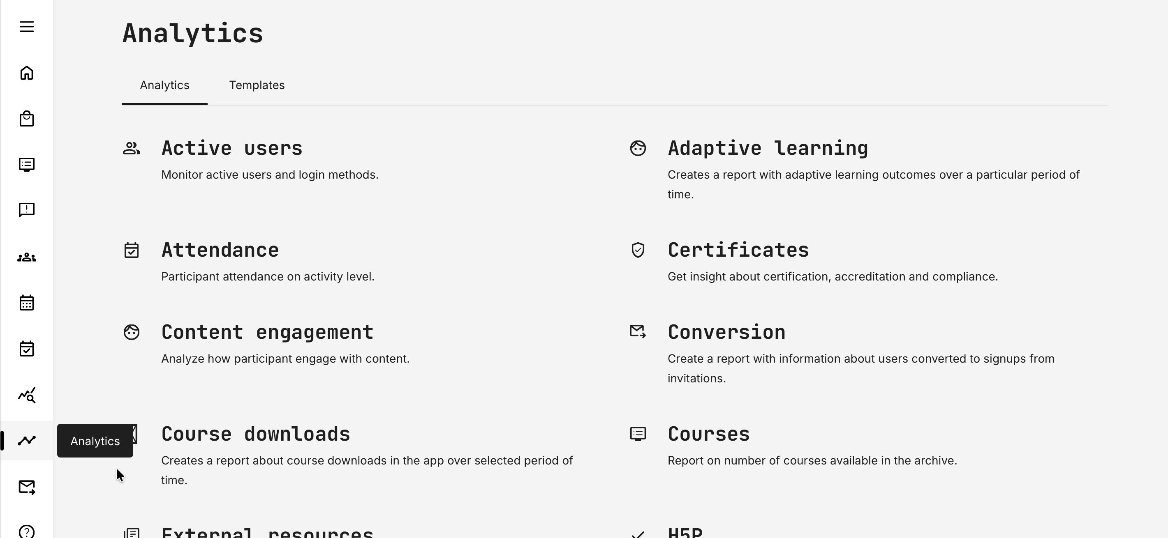The image size is (1168, 538).
Task: Open the training screen icon in sidebar
Action: (27, 164)
